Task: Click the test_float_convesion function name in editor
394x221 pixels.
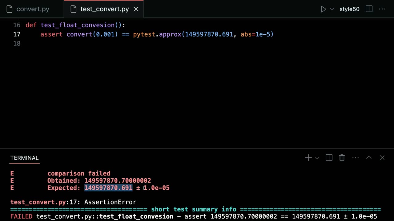Action: tap(78, 25)
